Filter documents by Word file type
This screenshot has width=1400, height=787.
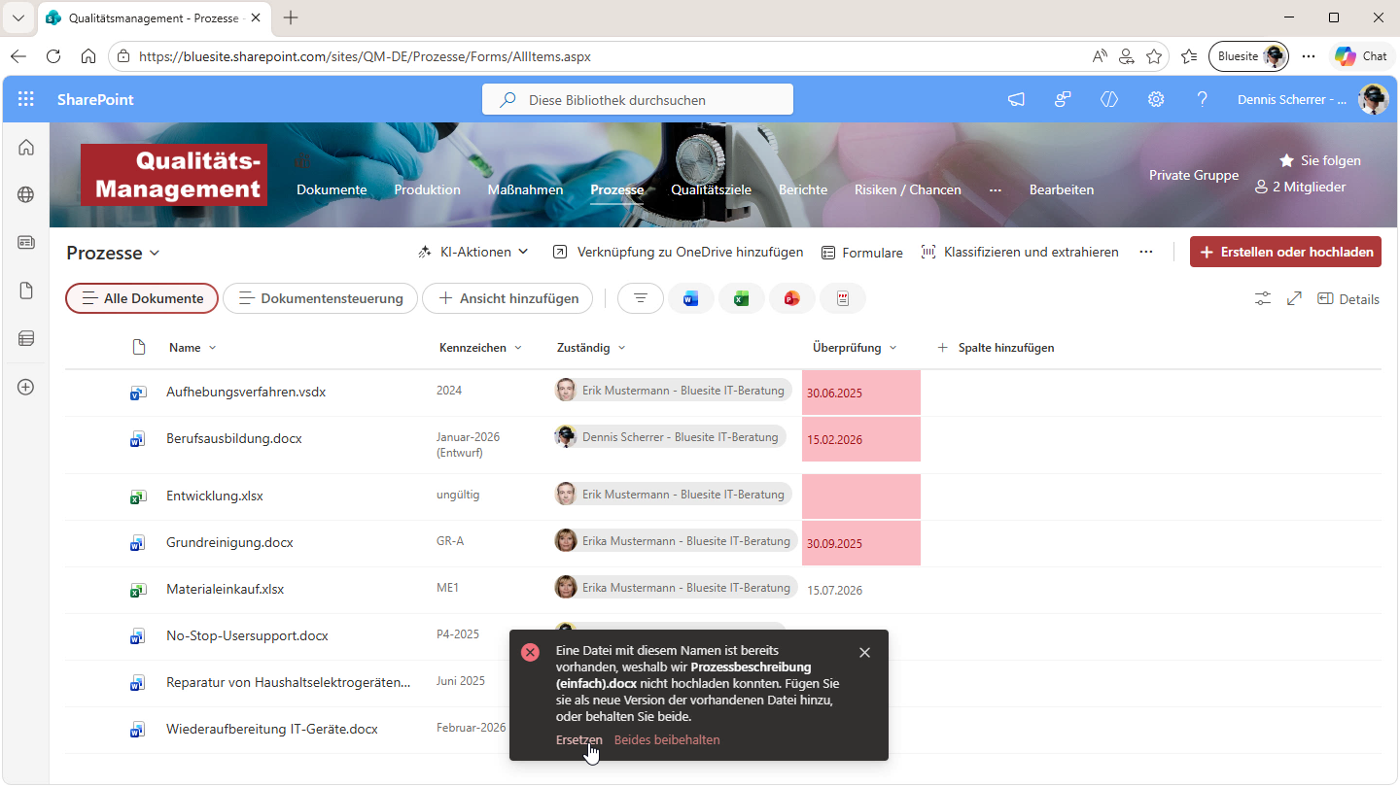coord(690,299)
